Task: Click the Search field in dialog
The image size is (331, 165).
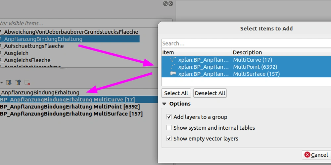Action: [x=246, y=44]
